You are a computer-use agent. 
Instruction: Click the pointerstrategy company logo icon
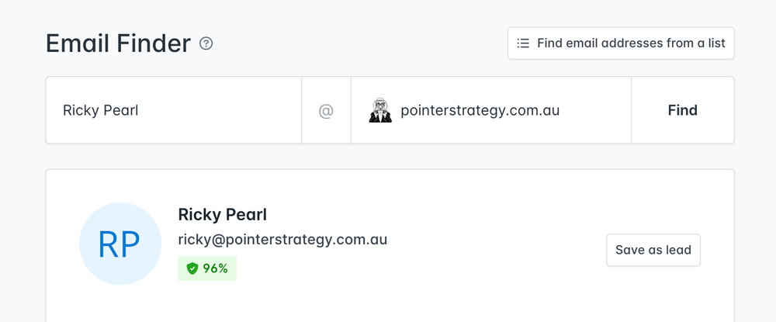380,110
